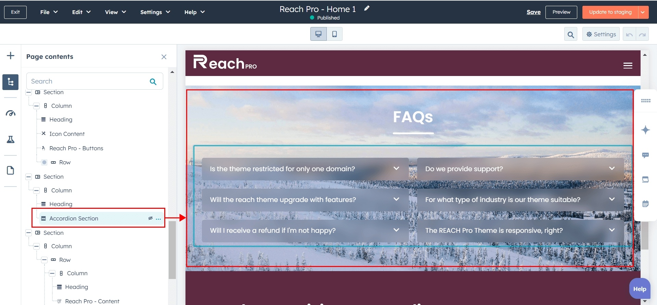Open Accordion Section more options dots
657x305 pixels.
pos(158,218)
